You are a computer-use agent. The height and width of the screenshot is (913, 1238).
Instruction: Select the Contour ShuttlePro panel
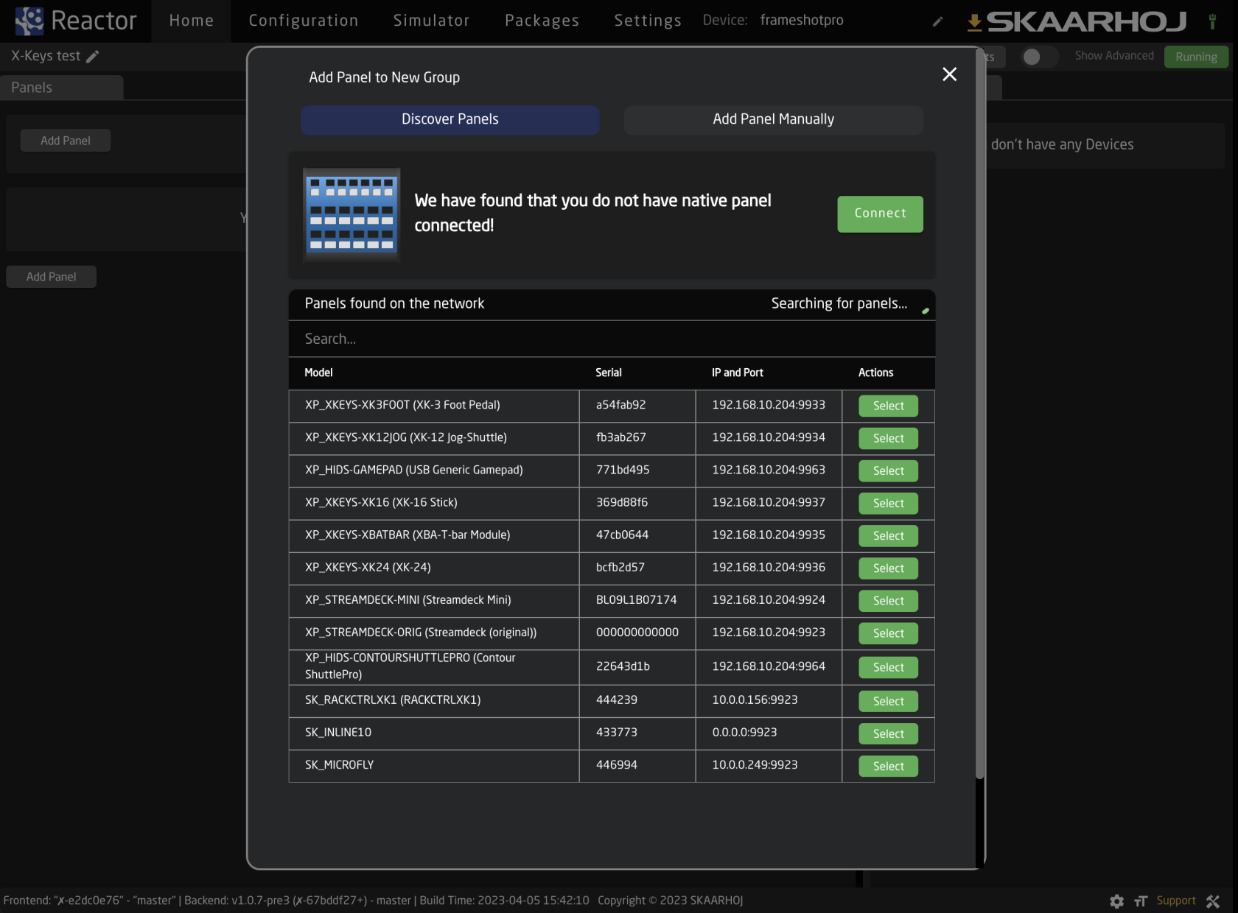(x=889, y=667)
